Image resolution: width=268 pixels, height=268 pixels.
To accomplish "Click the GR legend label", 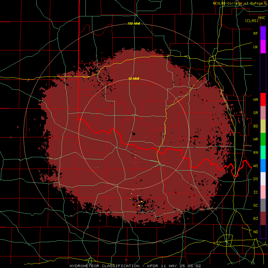I will [255, 113].
